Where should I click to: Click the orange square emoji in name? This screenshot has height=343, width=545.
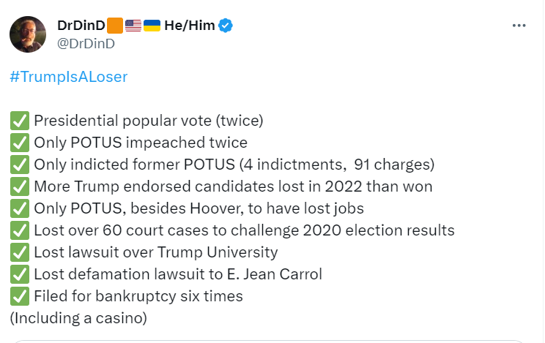click(x=115, y=26)
